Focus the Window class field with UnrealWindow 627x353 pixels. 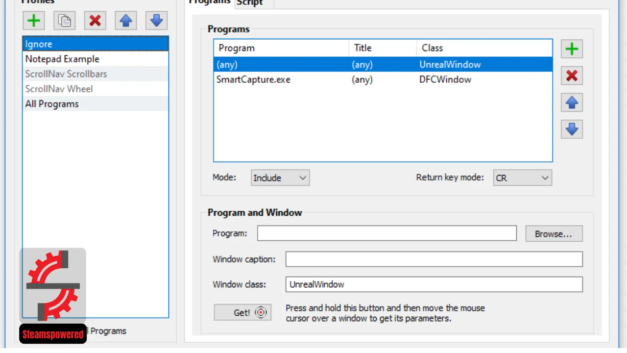click(434, 284)
